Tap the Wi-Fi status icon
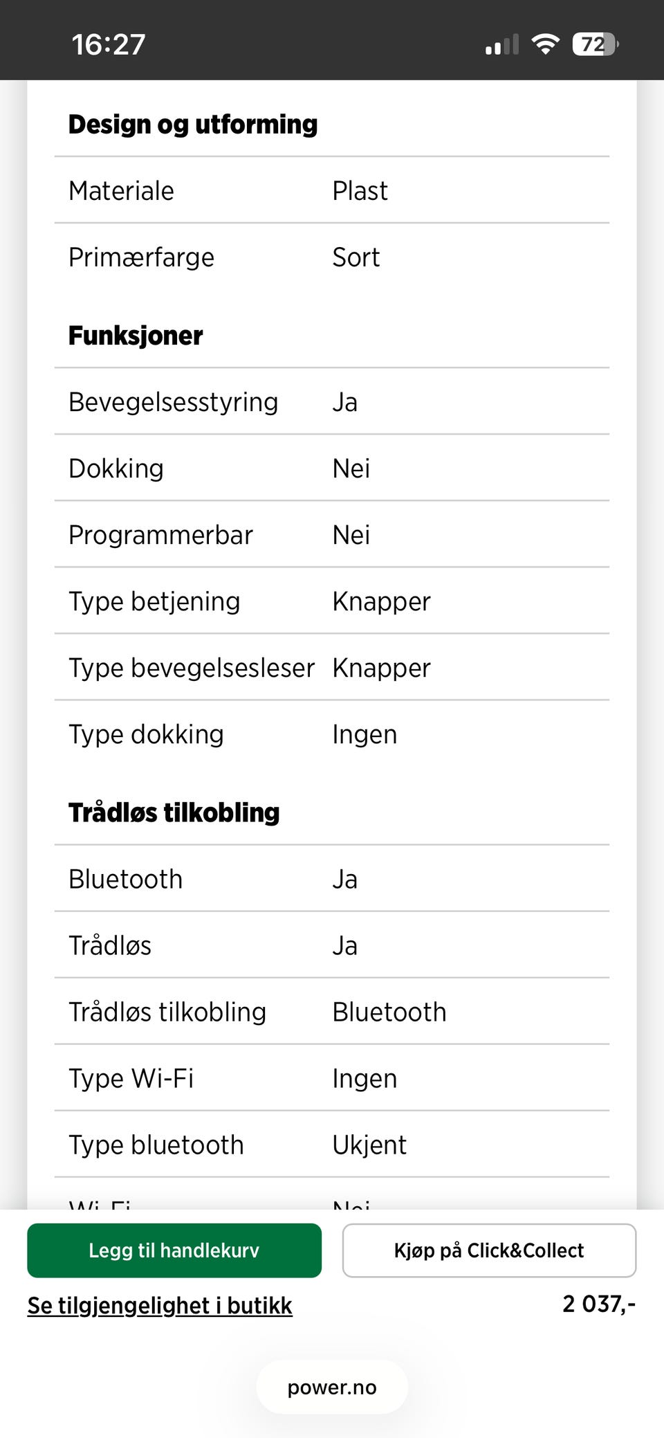 [x=545, y=44]
